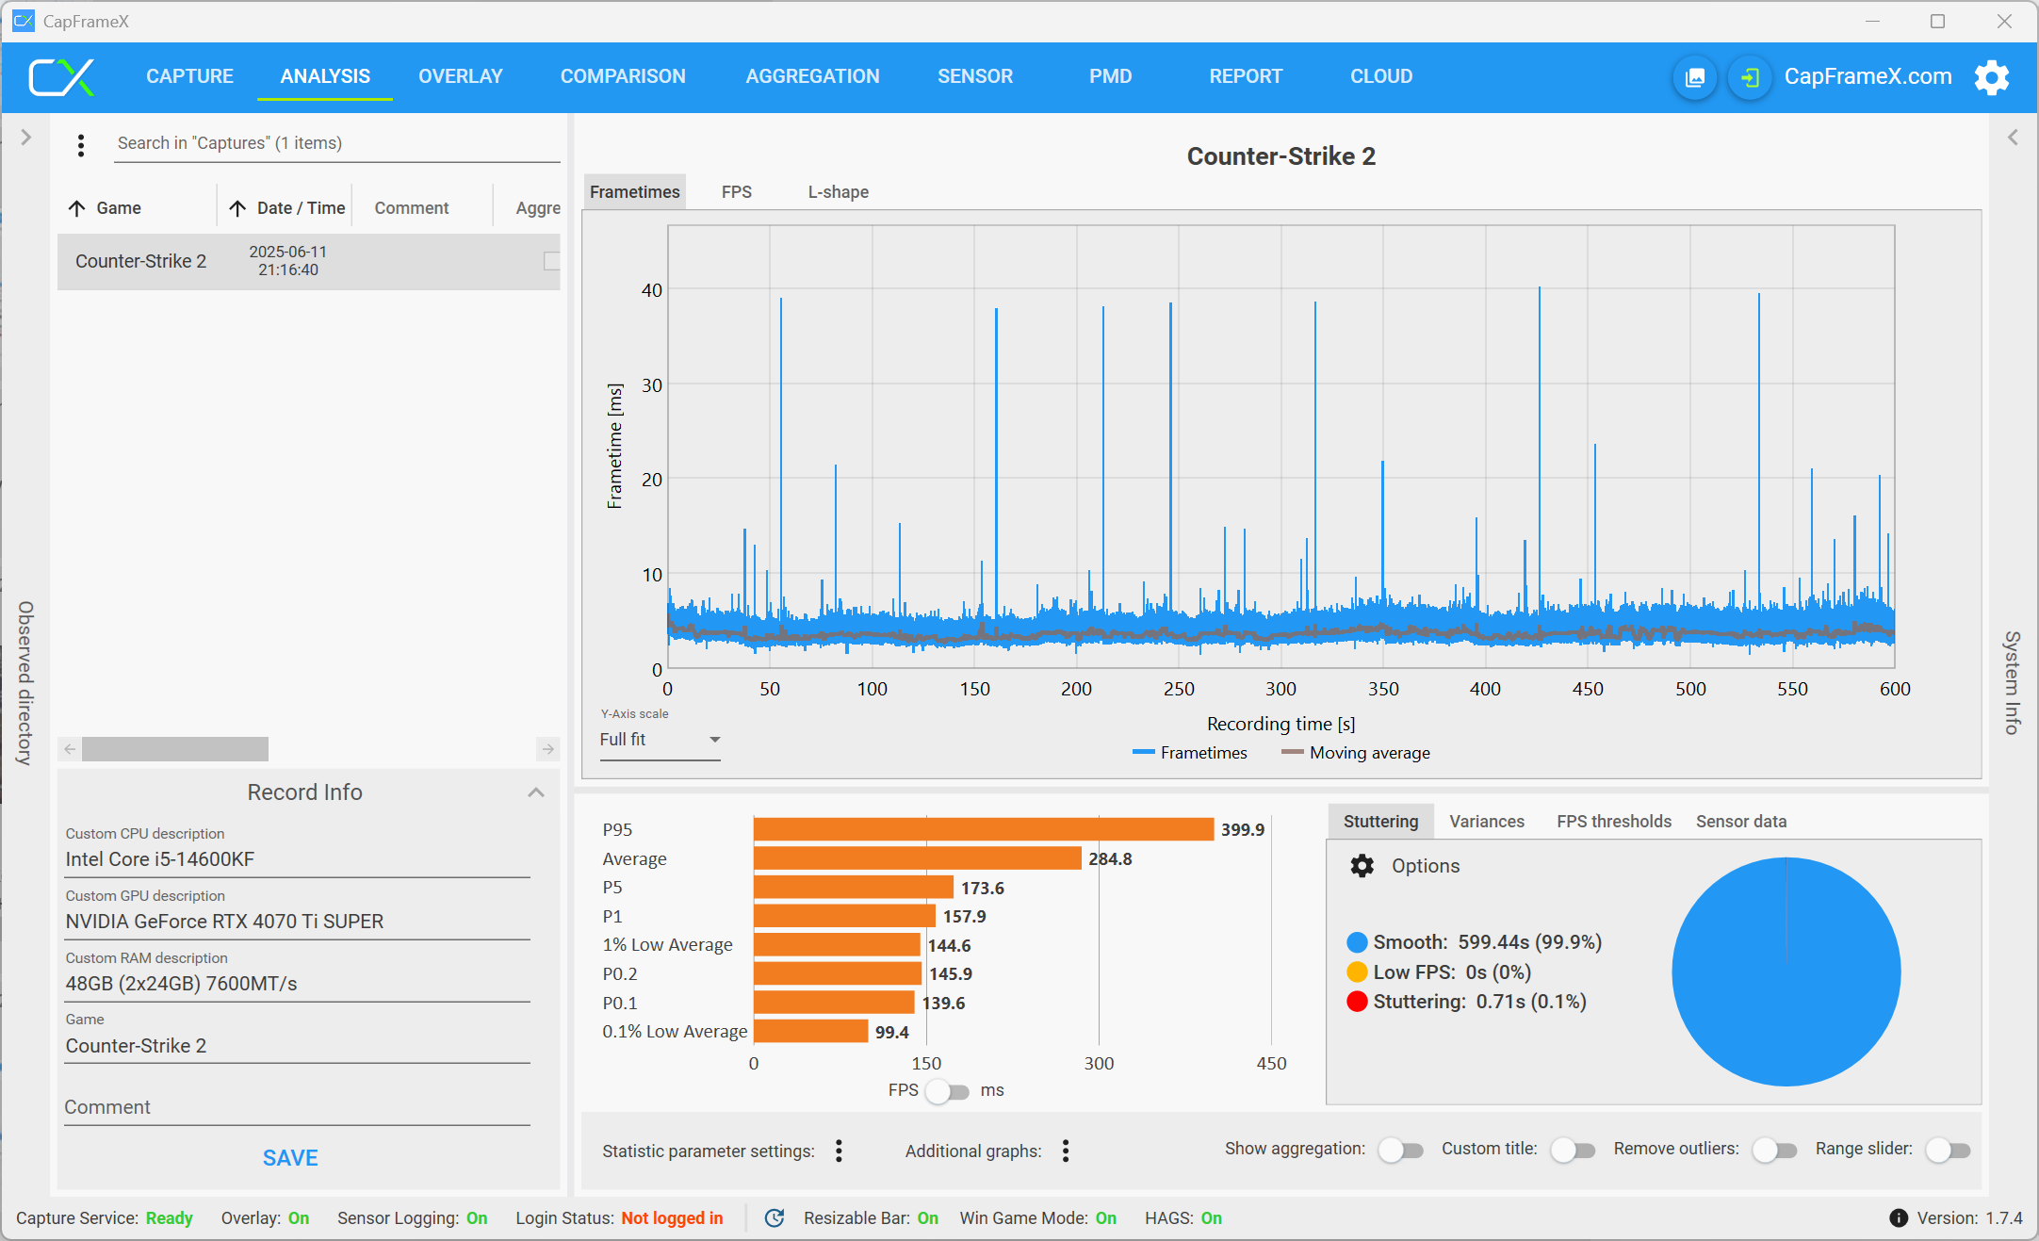Expand the System Info side panel
This screenshot has width=2039, height=1241.
pos(2013,138)
